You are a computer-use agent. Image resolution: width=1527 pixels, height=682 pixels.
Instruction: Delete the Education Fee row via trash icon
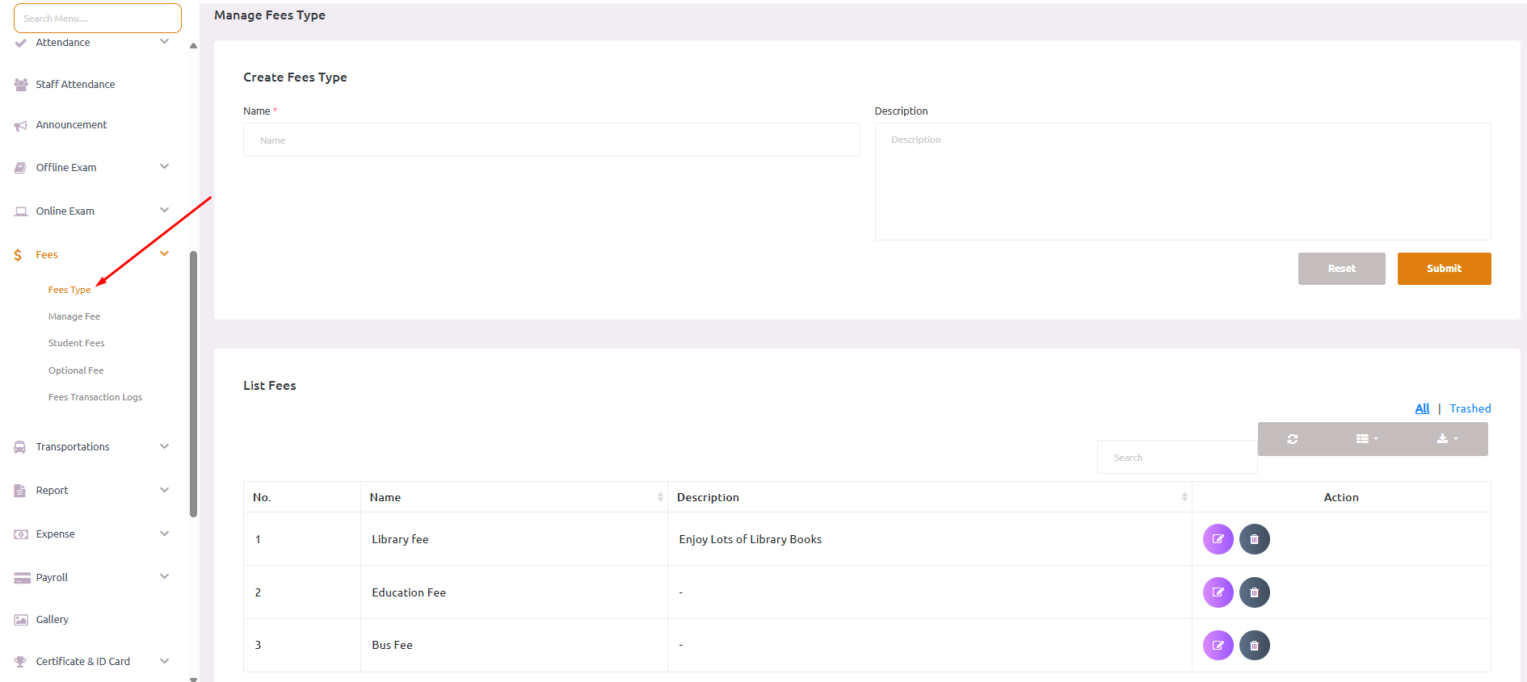coord(1254,592)
